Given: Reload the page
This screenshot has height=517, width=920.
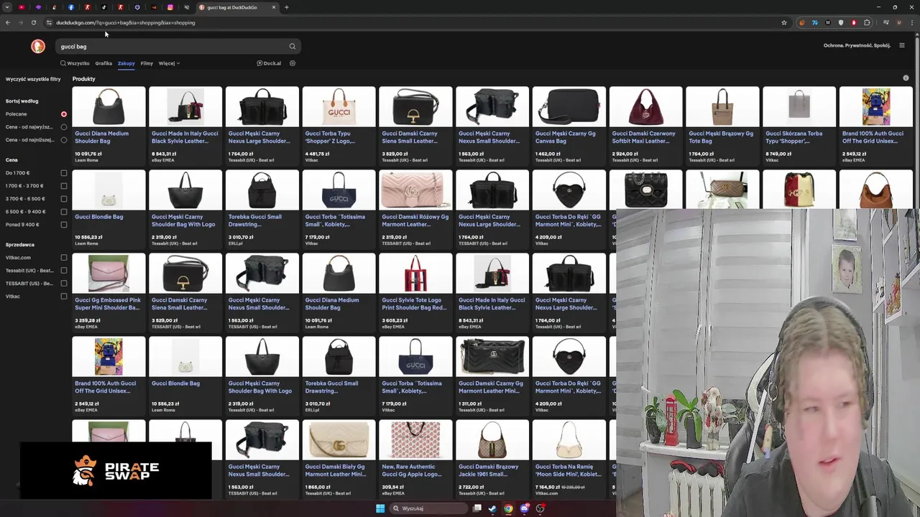Looking at the screenshot, I should pos(34,22).
